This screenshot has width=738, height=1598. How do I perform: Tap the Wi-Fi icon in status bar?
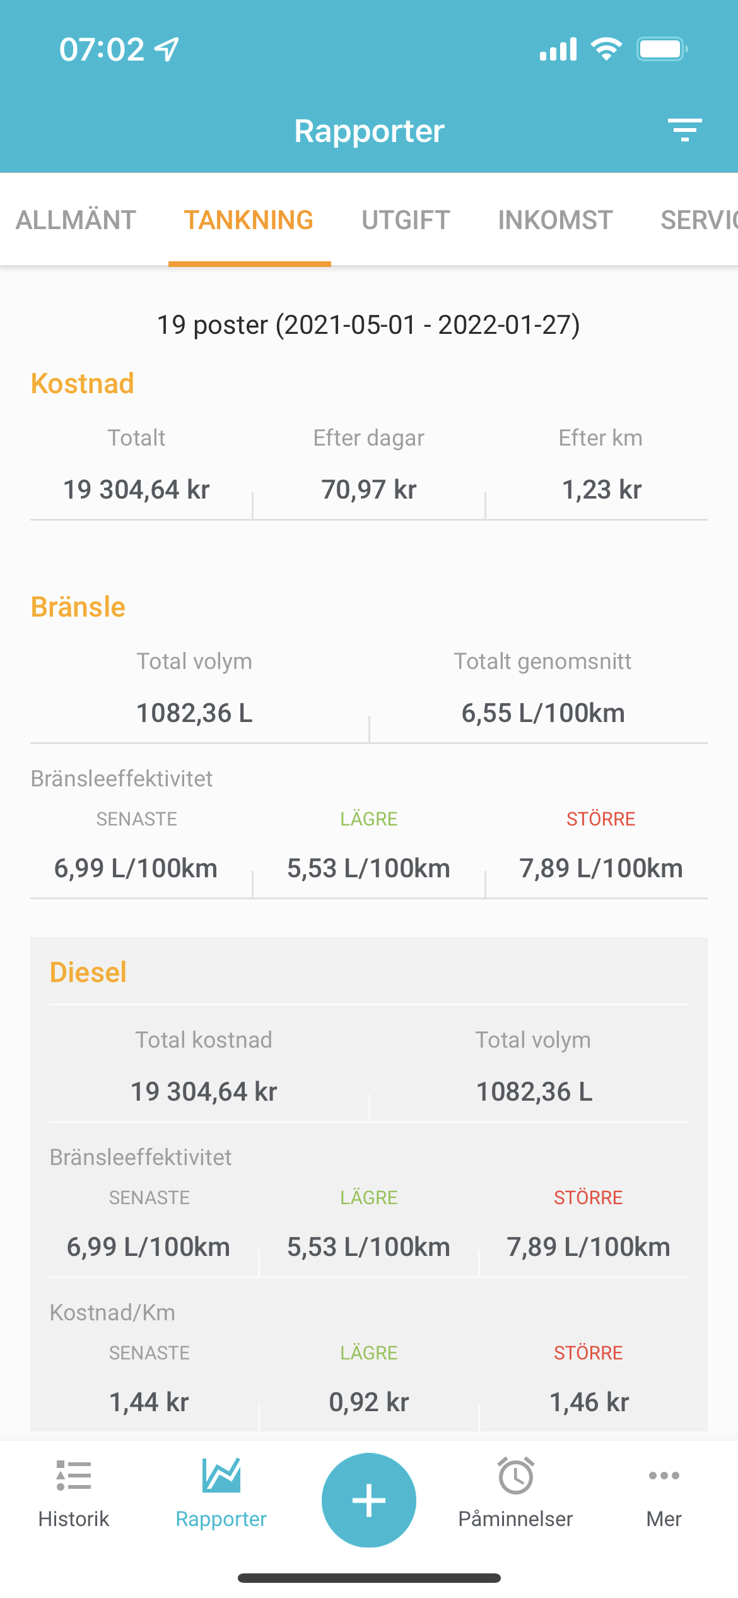(x=607, y=49)
